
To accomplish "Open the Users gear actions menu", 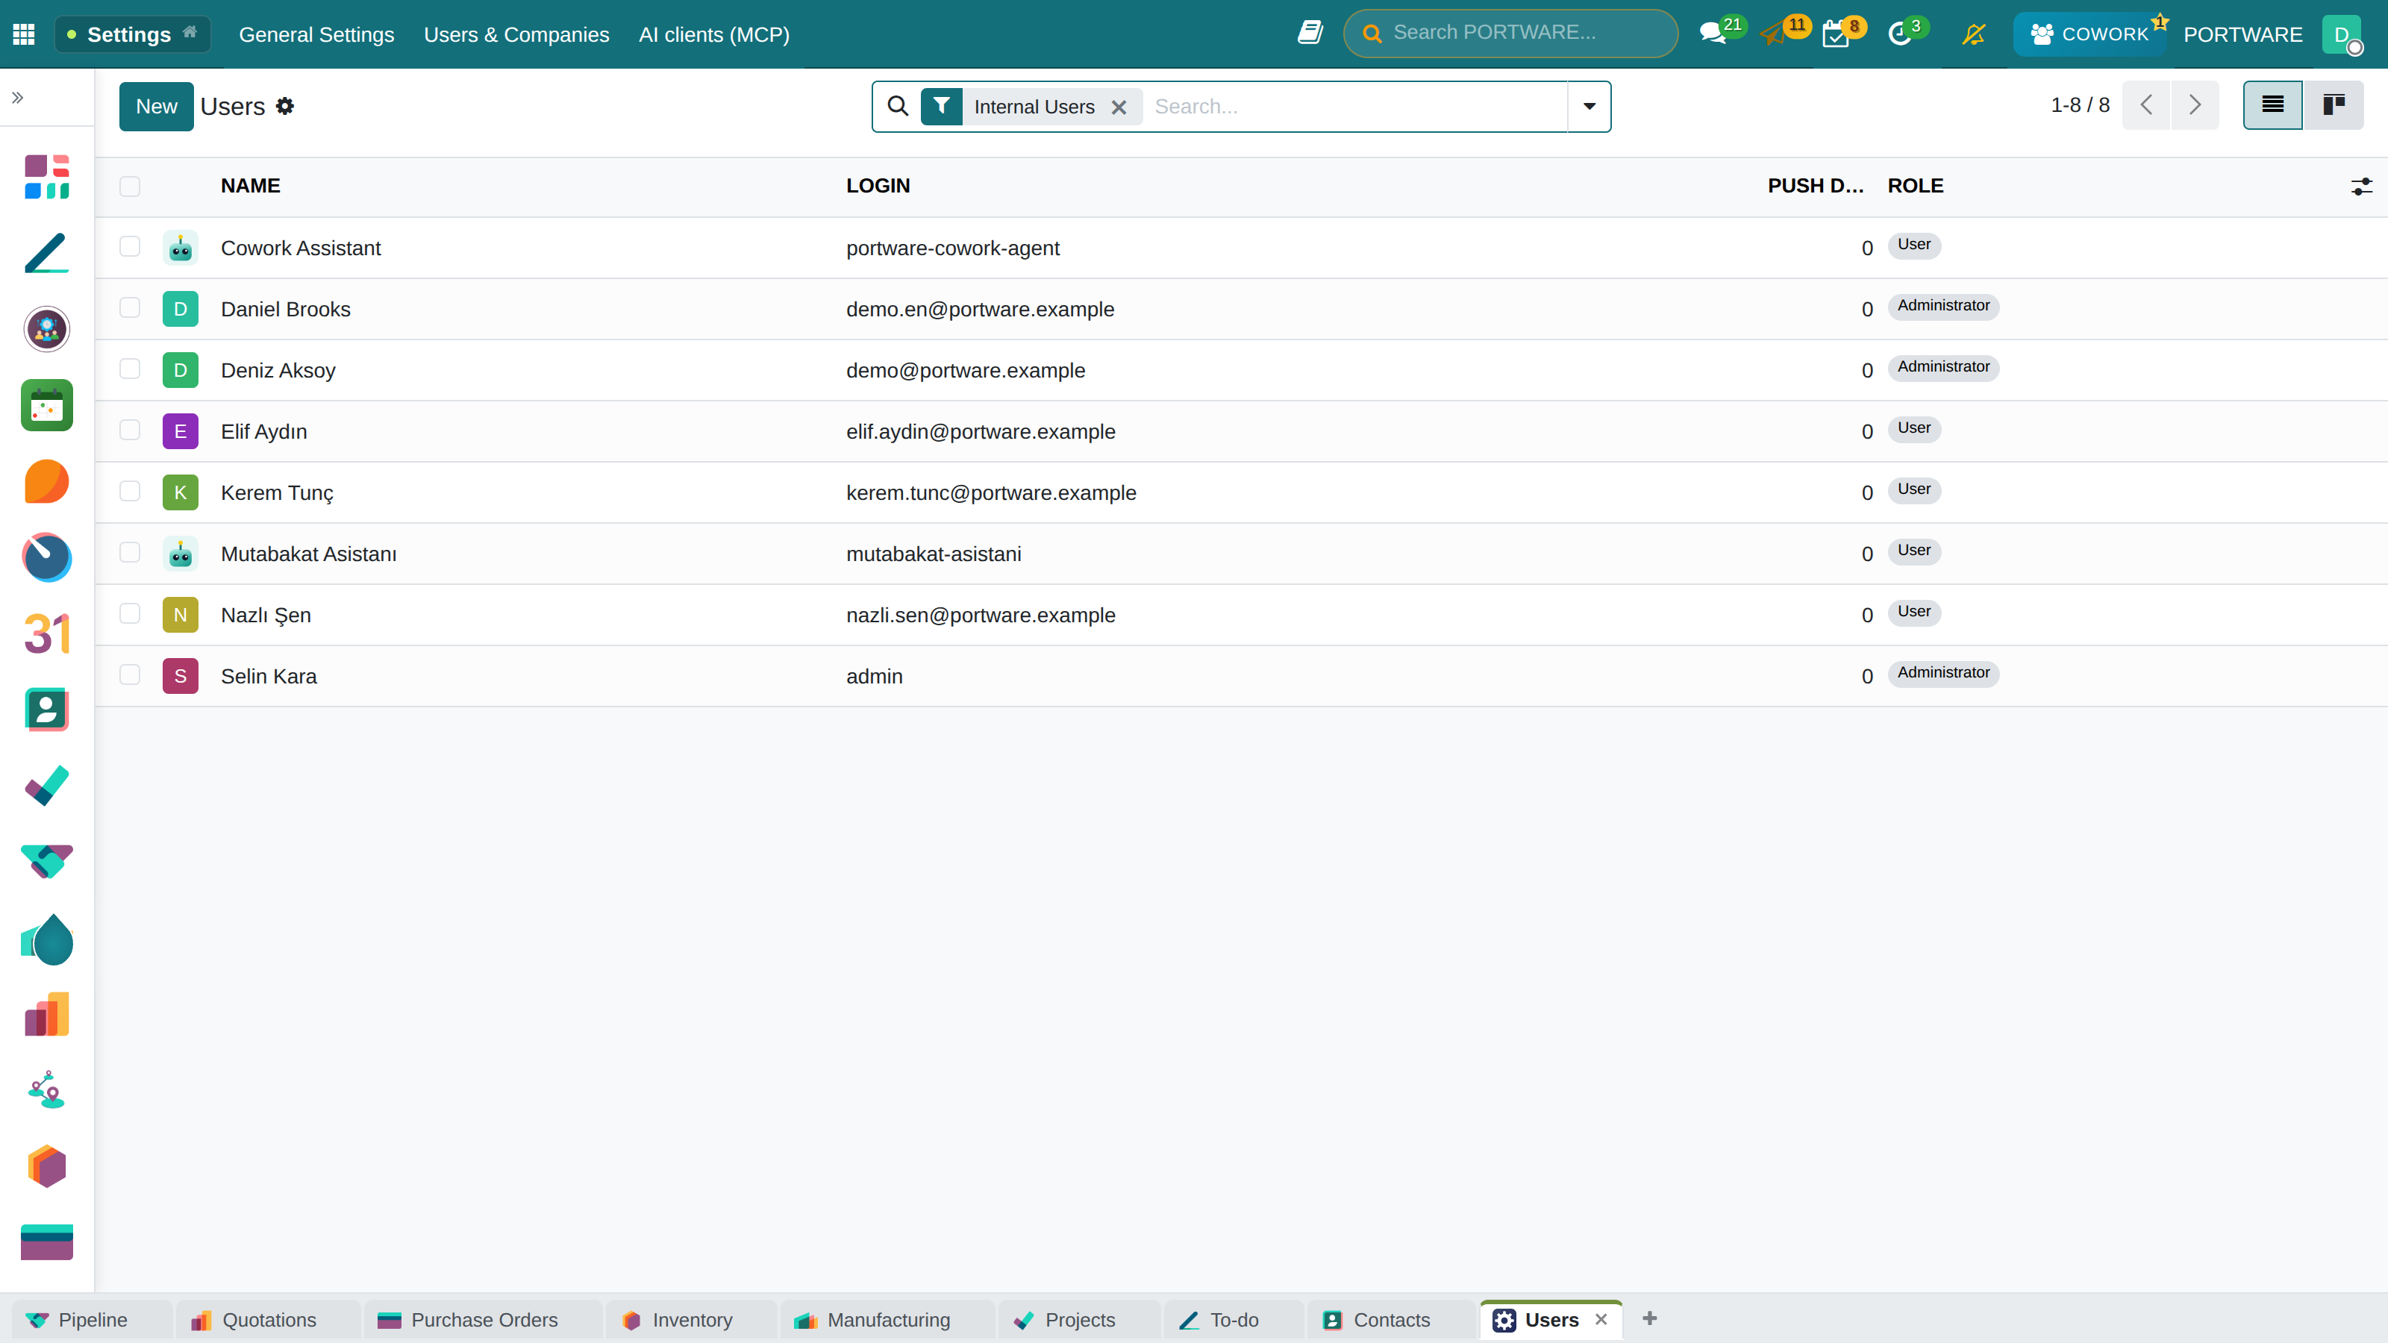I will (x=286, y=107).
